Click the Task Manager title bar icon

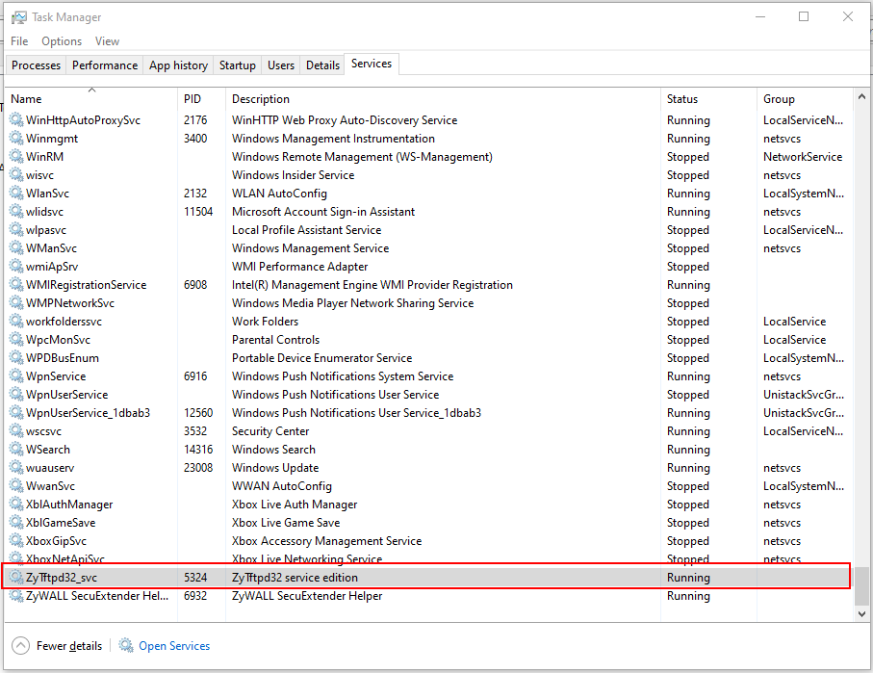click(x=17, y=17)
